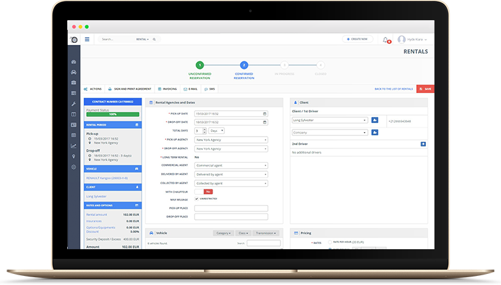Screen dimensions: 501x285
Task: Open the book-shaped sidebar icon
Action: (x=74, y=114)
